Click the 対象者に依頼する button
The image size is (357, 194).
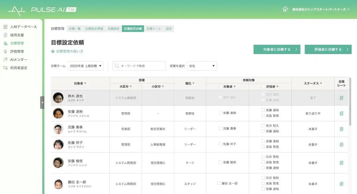click(x=277, y=50)
